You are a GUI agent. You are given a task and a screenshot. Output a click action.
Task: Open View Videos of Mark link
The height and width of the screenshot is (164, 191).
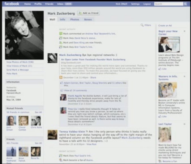[19, 66]
